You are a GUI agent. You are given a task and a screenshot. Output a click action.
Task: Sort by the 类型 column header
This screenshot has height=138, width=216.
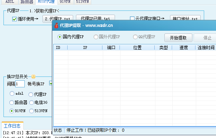163,48
